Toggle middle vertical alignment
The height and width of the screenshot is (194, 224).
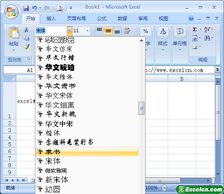[x=108, y=30]
